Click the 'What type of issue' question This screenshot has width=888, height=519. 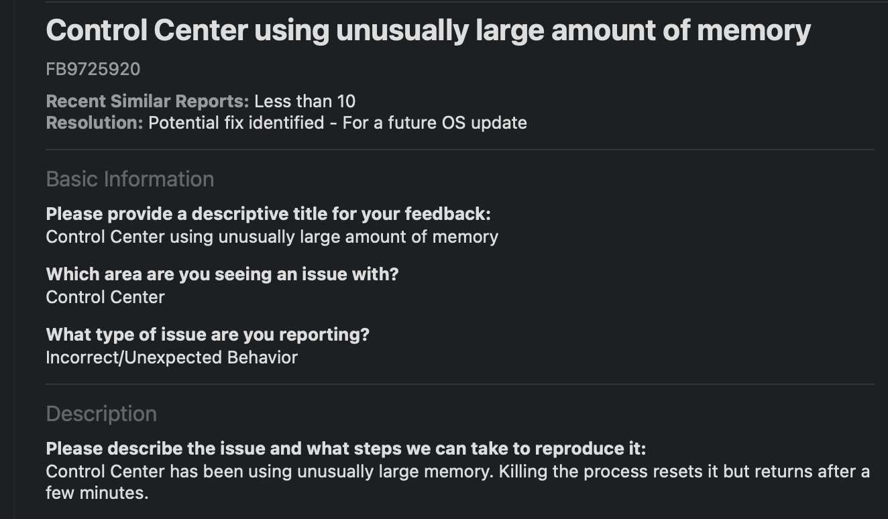click(207, 335)
